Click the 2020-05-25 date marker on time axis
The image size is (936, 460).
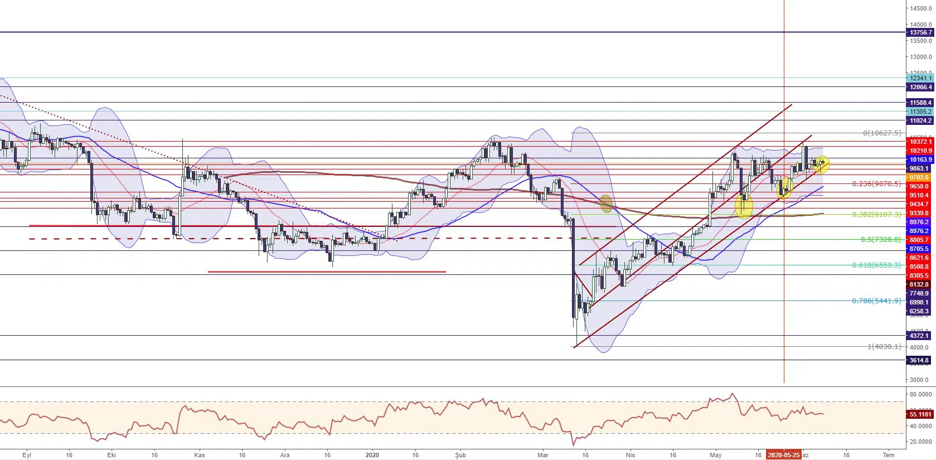(784, 455)
